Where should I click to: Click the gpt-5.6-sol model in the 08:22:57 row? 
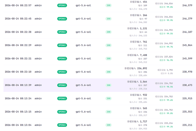83,5
